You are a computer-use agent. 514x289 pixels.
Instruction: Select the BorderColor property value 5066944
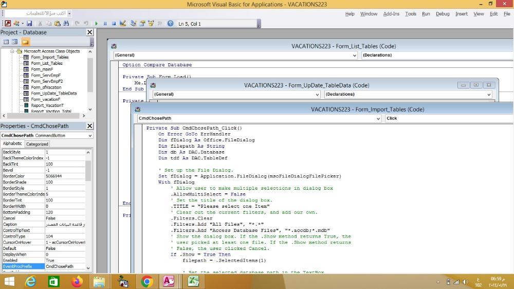point(65,176)
